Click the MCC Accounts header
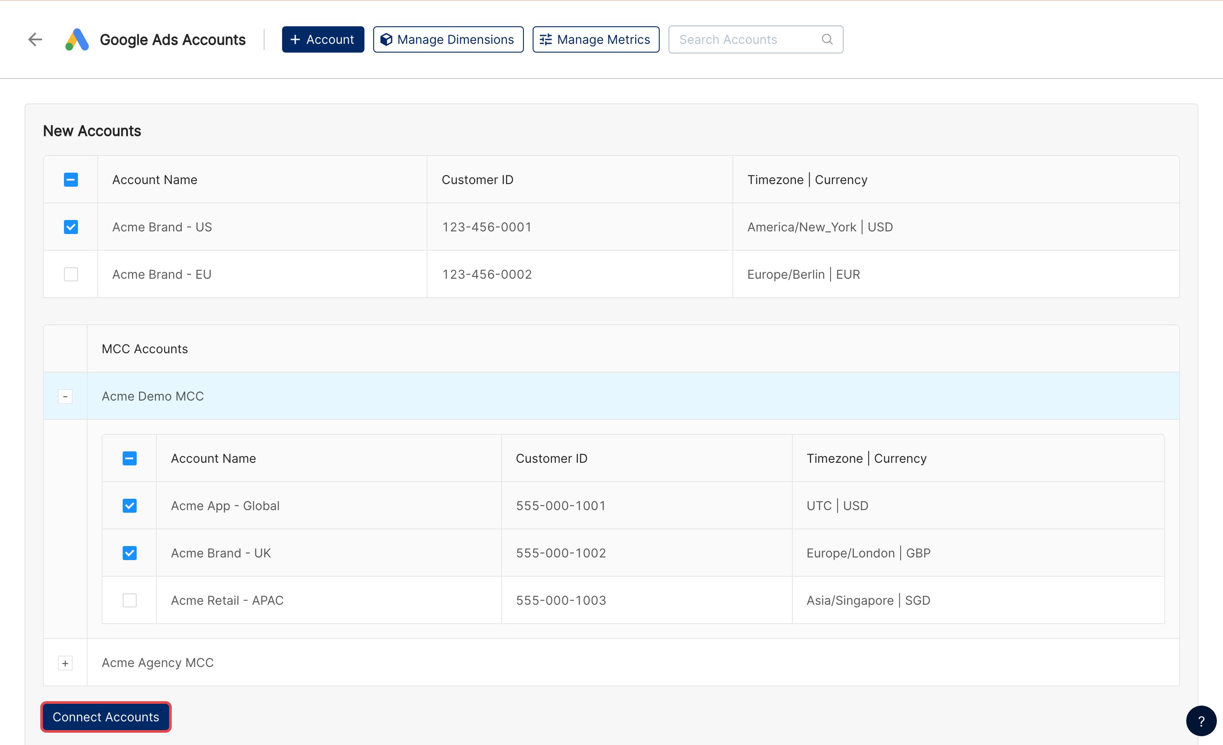Image resolution: width=1223 pixels, height=745 pixels. [x=145, y=349]
